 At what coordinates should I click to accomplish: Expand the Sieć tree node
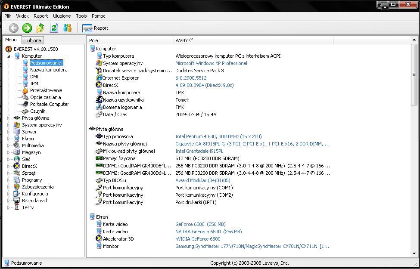click(x=8, y=160)
